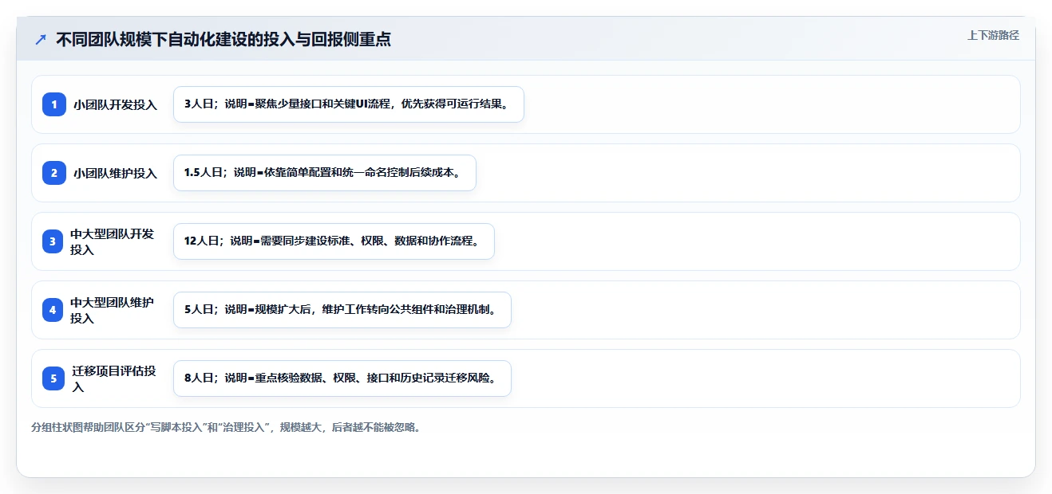Viewport: 1052px width, 494px height.
Task: Select the 中大型团队开发投入 label
Action: (x=113, y=241)
